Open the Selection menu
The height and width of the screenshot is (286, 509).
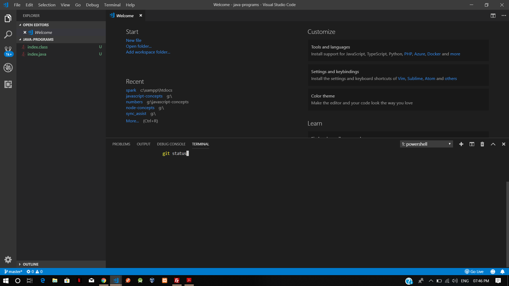pyautogui.click(x=47, y=5)
